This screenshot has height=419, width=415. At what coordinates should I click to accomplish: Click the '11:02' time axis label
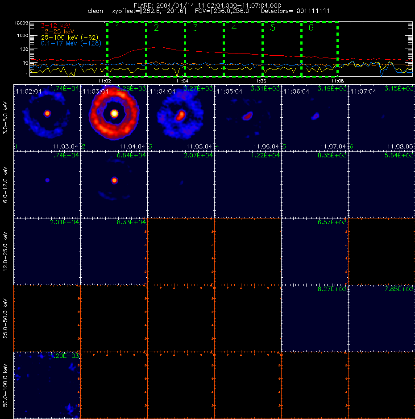[x=104, y=81]
